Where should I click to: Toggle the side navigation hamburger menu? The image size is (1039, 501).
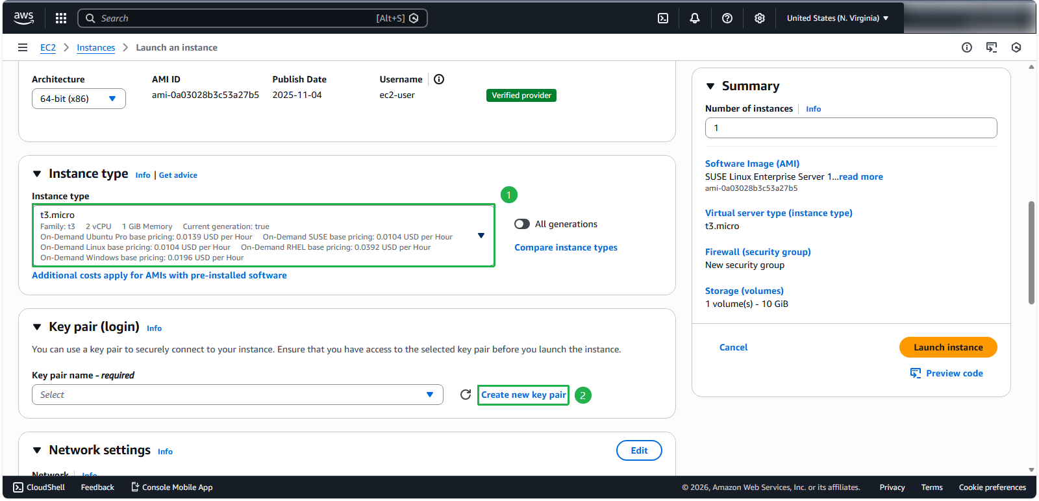point(23,47)
